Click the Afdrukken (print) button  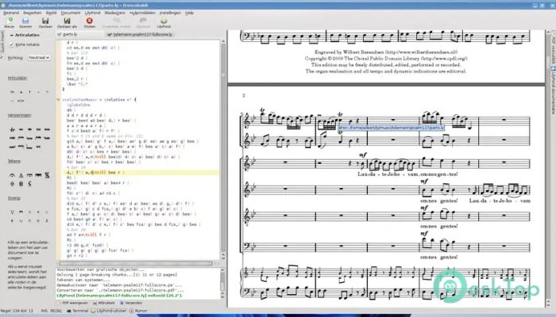click(x=104, y=303)
